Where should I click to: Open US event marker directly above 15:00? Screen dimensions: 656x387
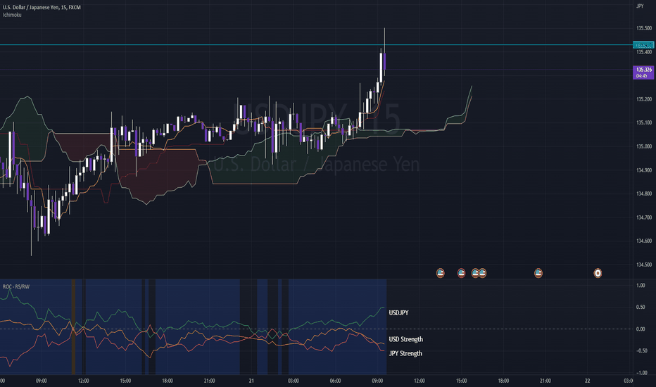(461, 273)
